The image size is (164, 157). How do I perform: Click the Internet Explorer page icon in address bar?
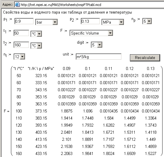click(x=17, y=5)
